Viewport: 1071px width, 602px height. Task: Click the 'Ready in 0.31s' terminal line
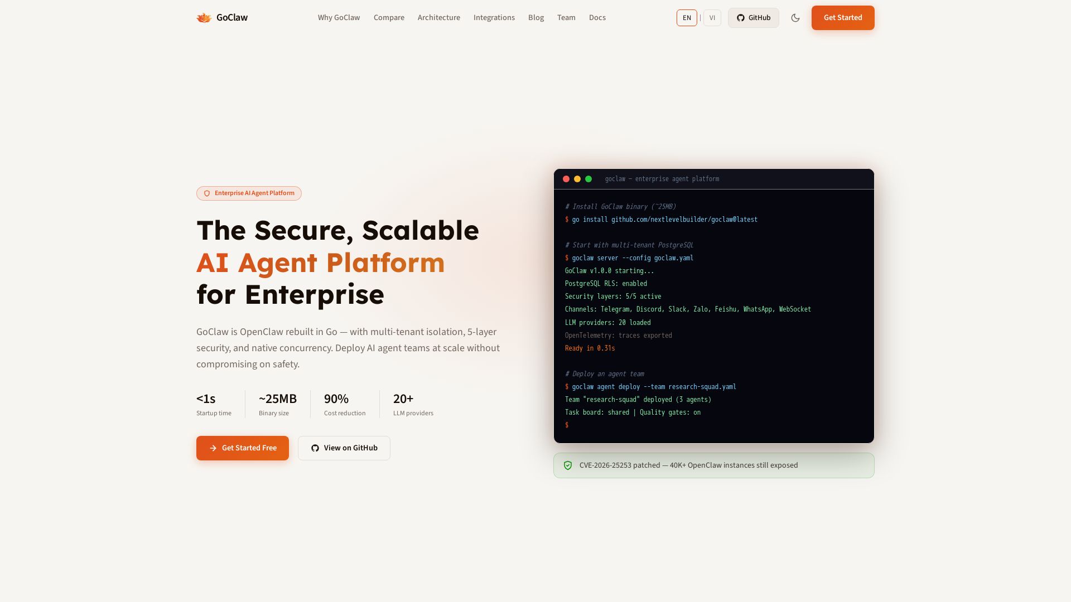590,348
